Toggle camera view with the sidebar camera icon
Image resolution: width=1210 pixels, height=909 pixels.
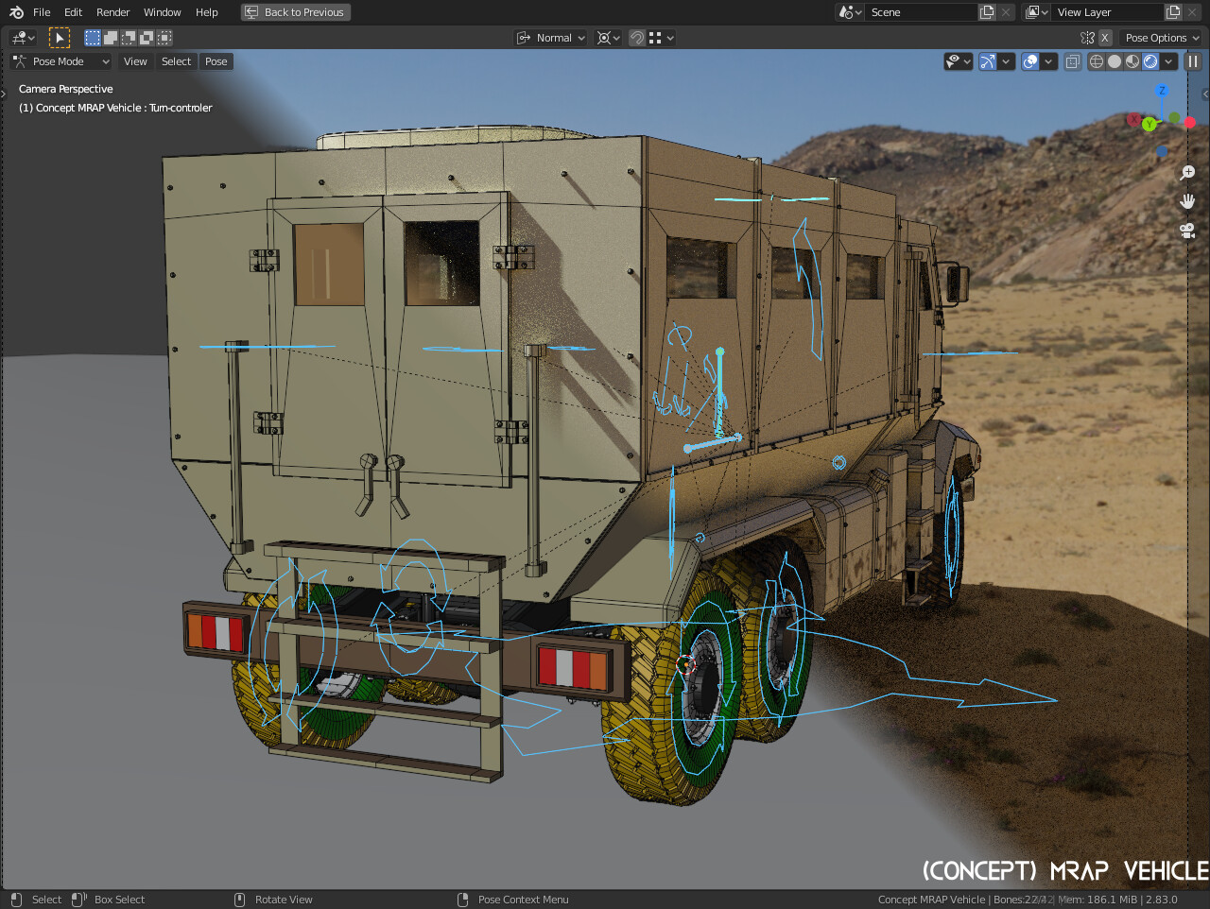(1187, 230)
